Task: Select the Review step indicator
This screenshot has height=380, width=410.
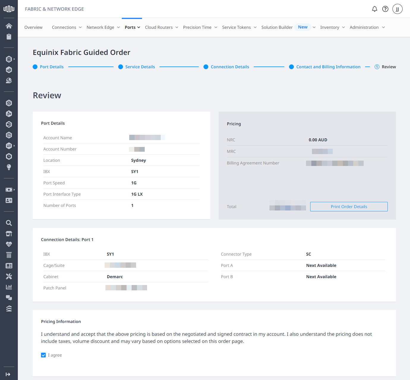Action: [385, 67]
